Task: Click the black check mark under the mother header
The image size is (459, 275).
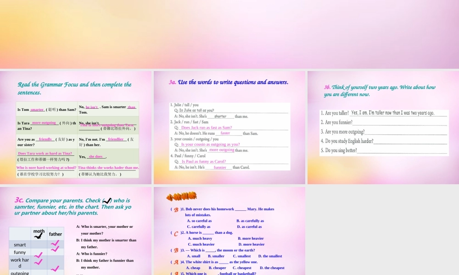Action: [x=39, y=236]
